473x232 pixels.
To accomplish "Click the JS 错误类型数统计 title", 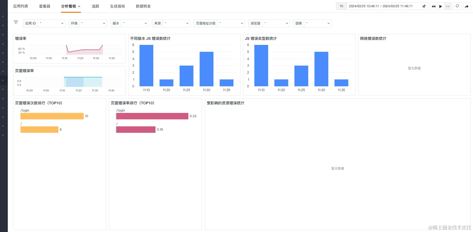I will [x=261, y=38].
